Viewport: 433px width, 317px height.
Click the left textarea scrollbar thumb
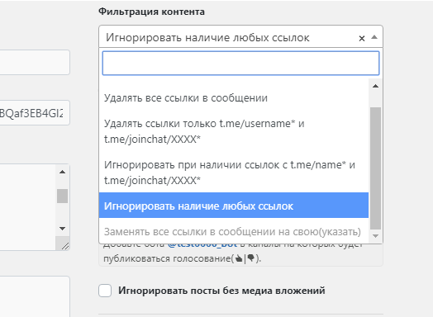point(63,196)
